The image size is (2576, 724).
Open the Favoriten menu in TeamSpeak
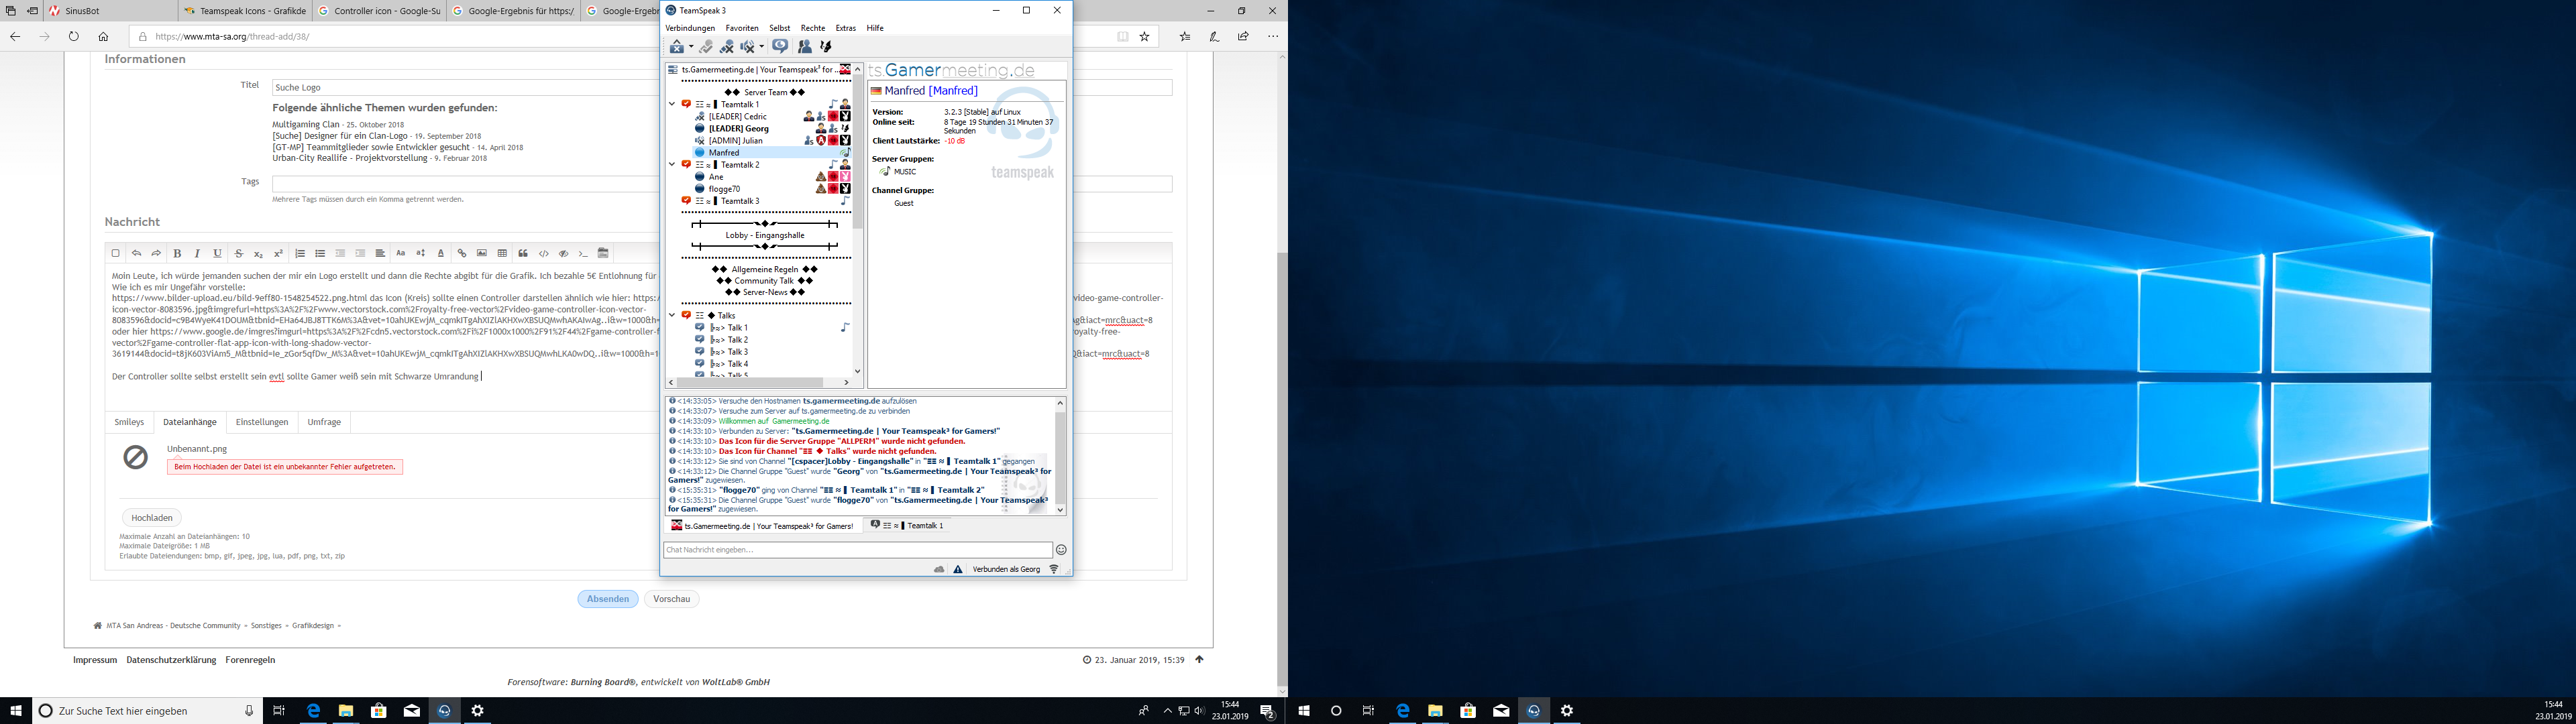tap(742, 28)
